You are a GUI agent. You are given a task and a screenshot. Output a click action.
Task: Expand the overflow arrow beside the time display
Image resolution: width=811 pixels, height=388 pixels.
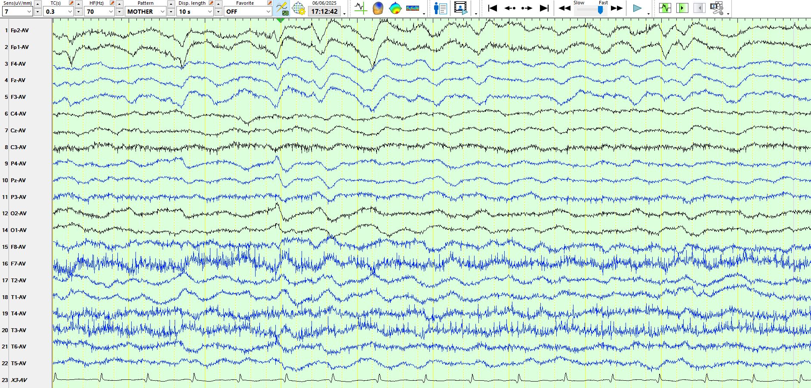[345, 14]
